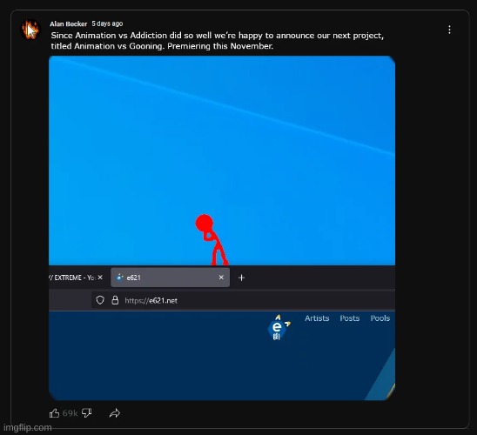
Task: Click the Alan Becker channel name
Action: pyautogui.click(x=69, y=23)
